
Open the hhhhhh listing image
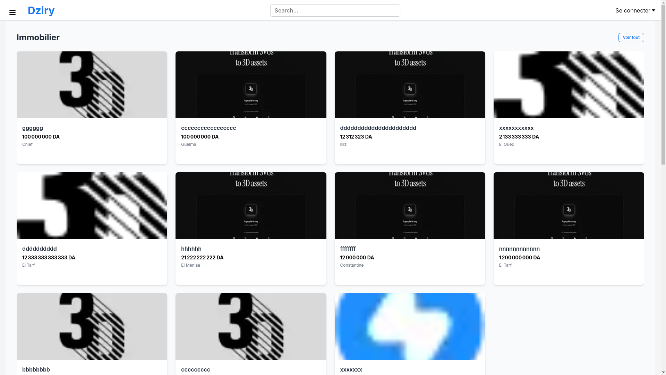251,206
